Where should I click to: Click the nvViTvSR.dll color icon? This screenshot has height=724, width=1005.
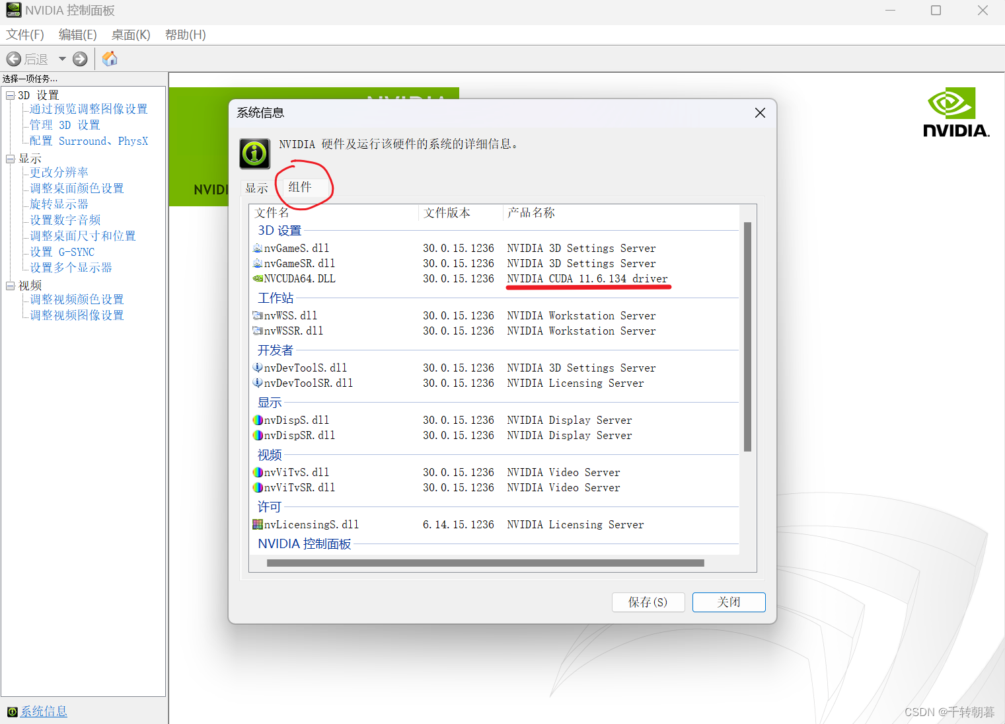tap(258, 487)
